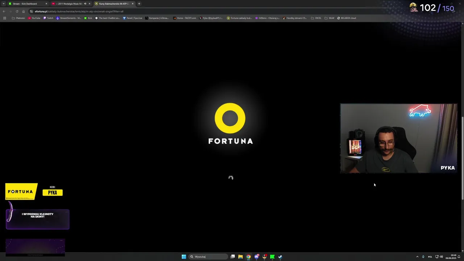
Task: Open Steam from the taskbar
Action: pyautogui.click(x=280, y=257)
